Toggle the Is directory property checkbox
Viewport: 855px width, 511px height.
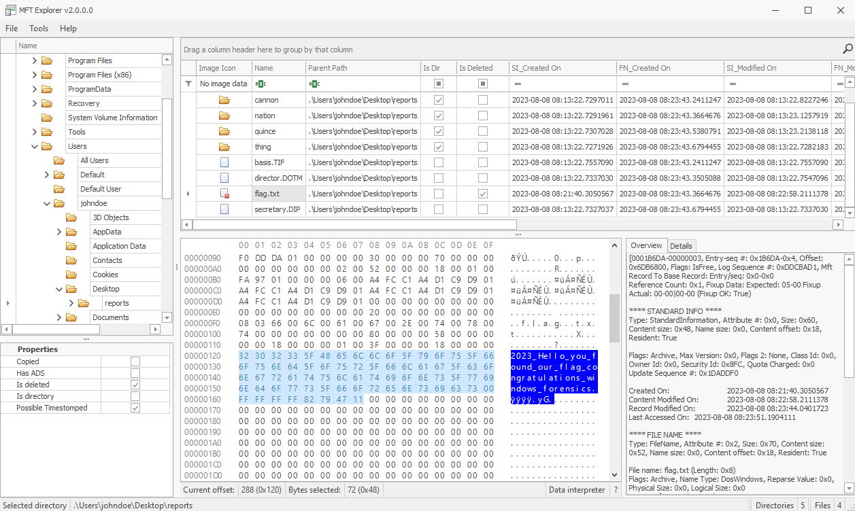pyautogui.click(x=135, y=396)
